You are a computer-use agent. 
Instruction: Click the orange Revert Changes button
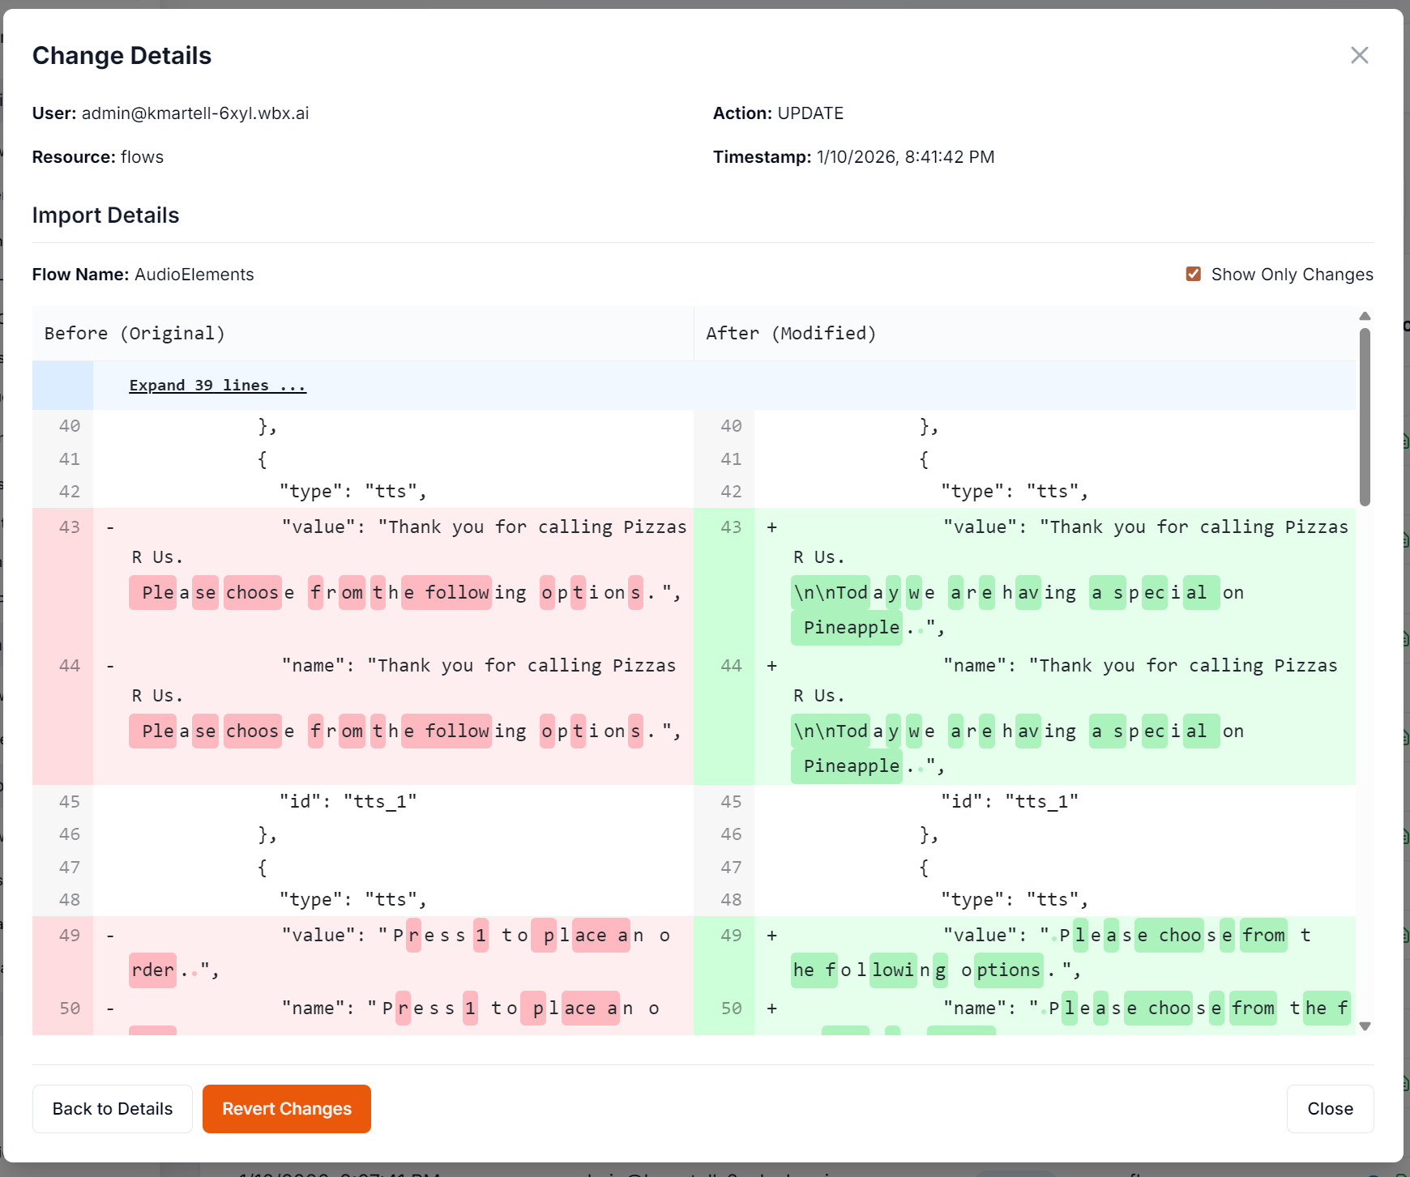[x=286, y=1108]
